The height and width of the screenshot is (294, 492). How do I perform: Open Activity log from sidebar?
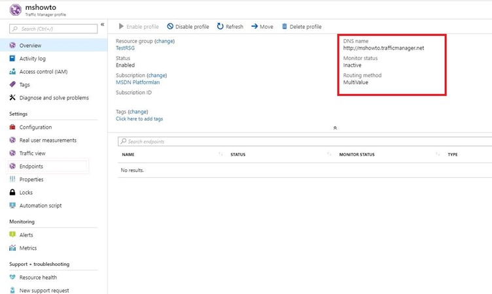click(x=32, y=59)
